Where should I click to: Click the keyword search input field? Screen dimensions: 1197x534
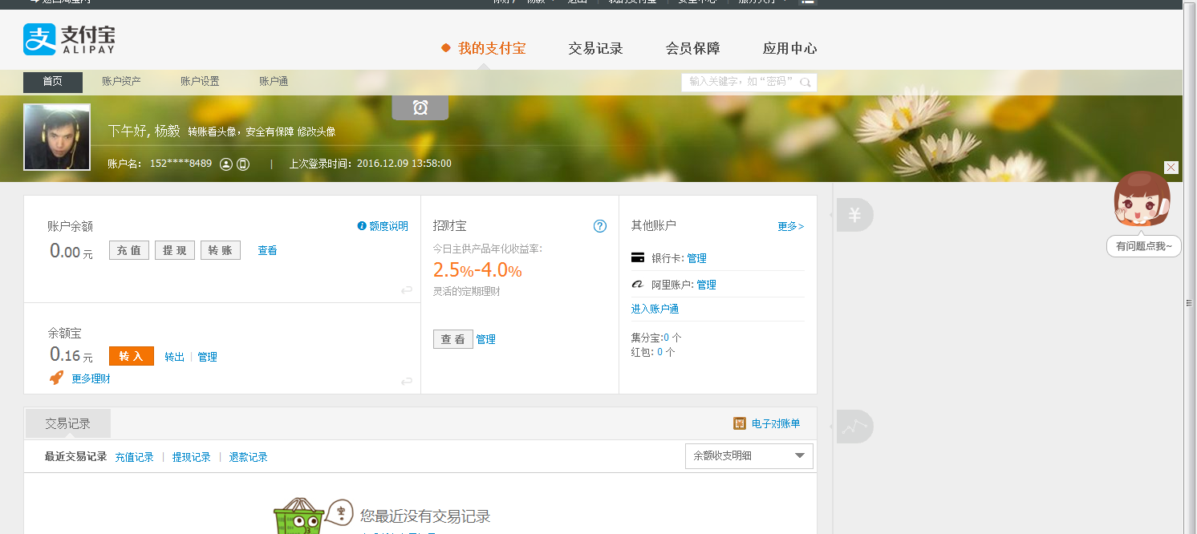(741, 82)
